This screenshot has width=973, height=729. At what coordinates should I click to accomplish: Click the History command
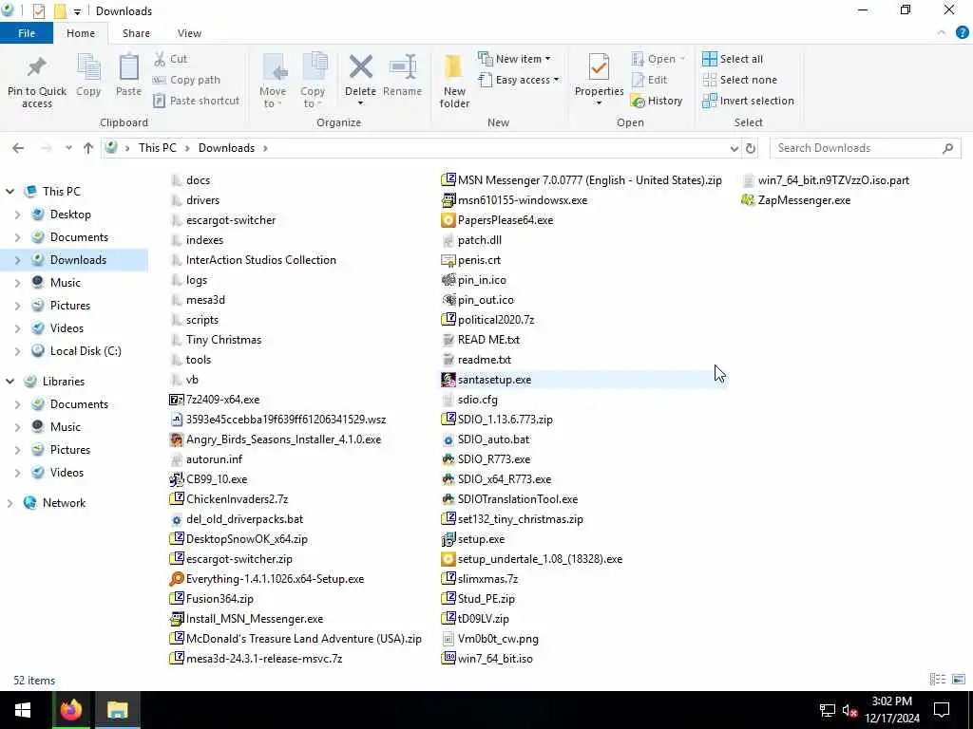(x=657, y=101)
